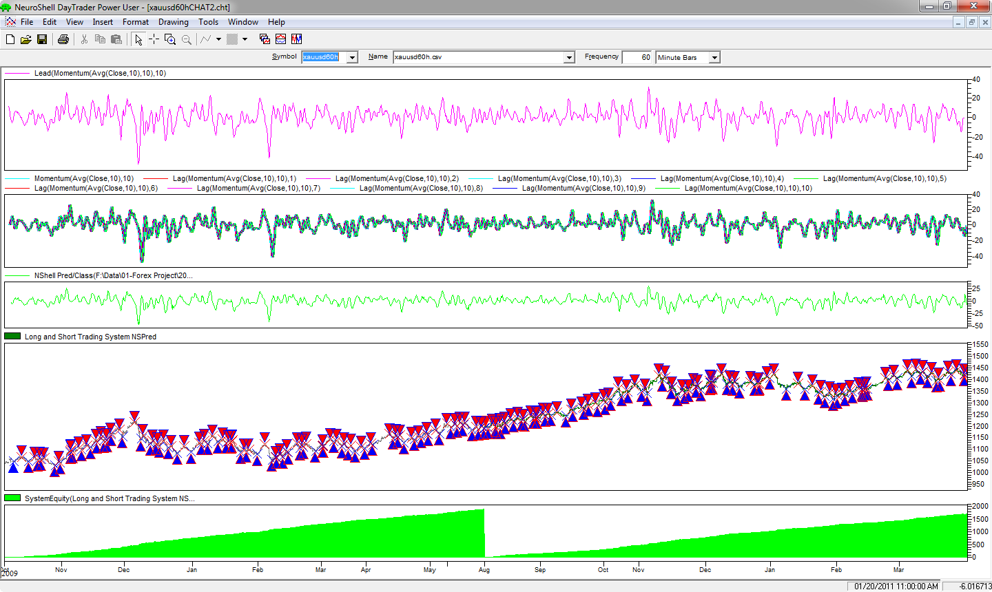Click the red-blue line chart toolbar icon
The width and height of the screenshot is (992, 592).
click(297, 39)
